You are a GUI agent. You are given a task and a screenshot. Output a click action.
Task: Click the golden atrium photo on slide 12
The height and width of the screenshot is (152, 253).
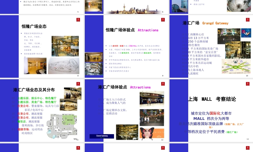tap(127, 132)
